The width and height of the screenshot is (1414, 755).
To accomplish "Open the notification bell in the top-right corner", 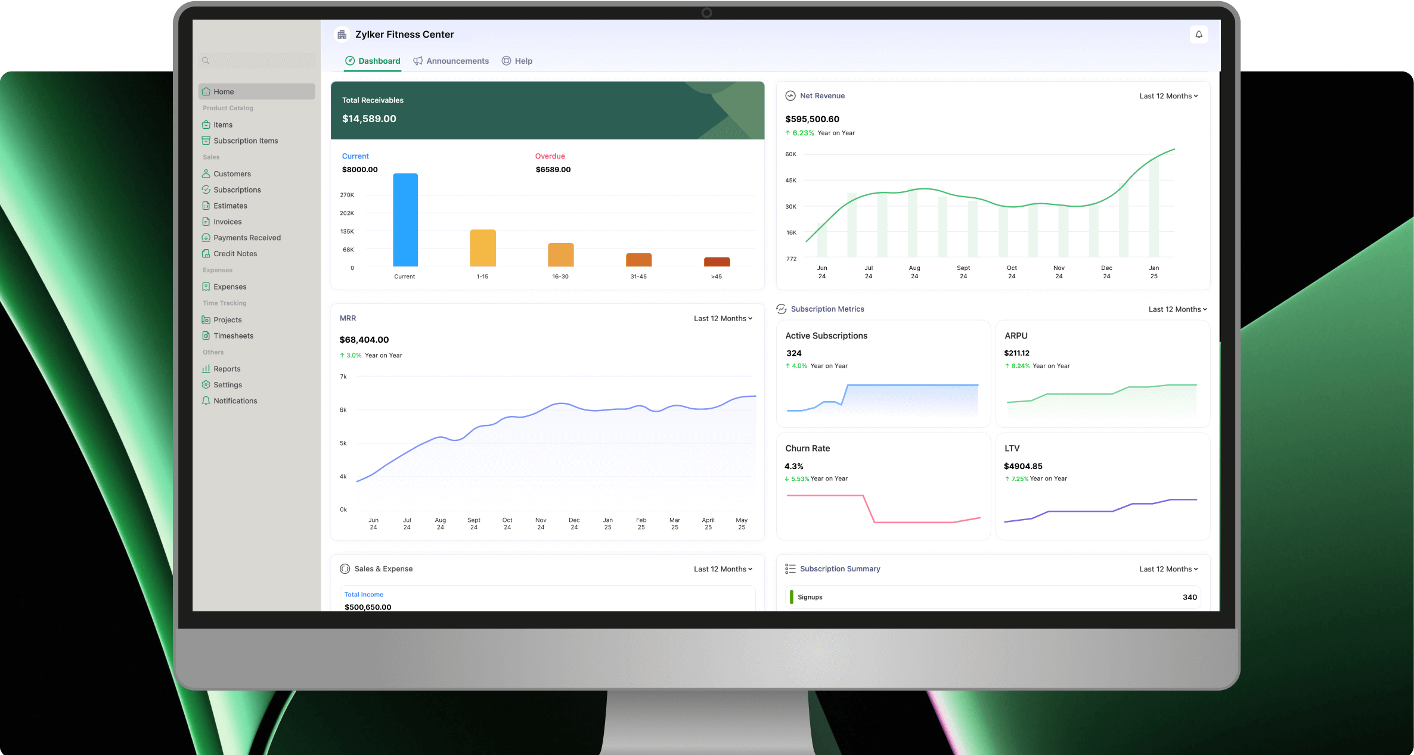I will pyautogui.click(x=1199, y=34).
